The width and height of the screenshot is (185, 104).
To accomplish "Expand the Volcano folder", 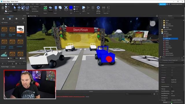I will click(160, 31).
